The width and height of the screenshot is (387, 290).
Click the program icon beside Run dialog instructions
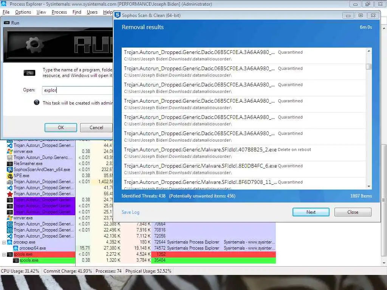[29, 73]
